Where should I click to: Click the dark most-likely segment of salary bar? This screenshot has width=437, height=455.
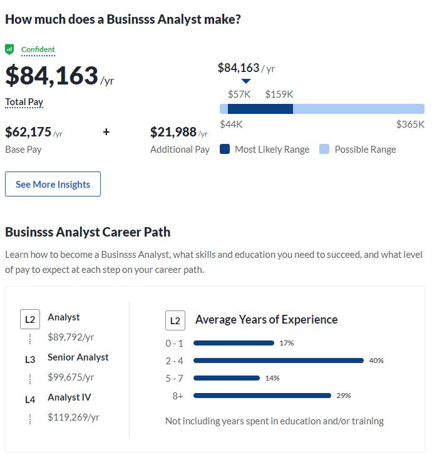pos(260,109)
